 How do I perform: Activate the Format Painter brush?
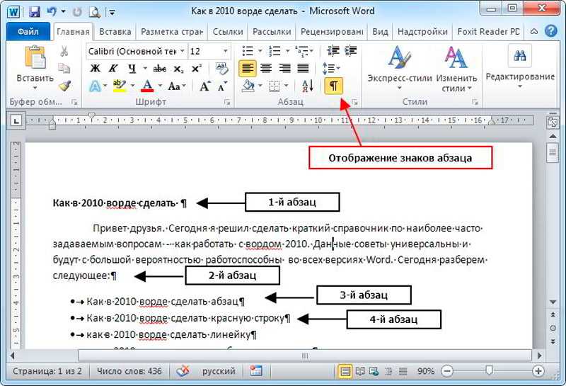[64, 86]
